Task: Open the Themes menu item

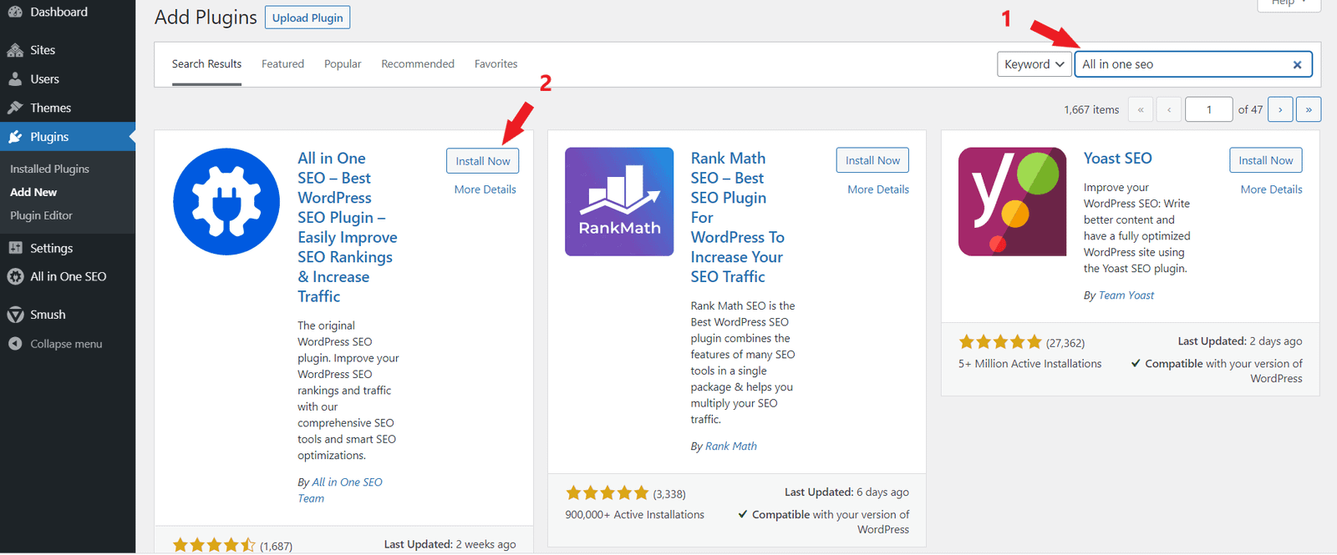Action: click(x=68, y=108)
